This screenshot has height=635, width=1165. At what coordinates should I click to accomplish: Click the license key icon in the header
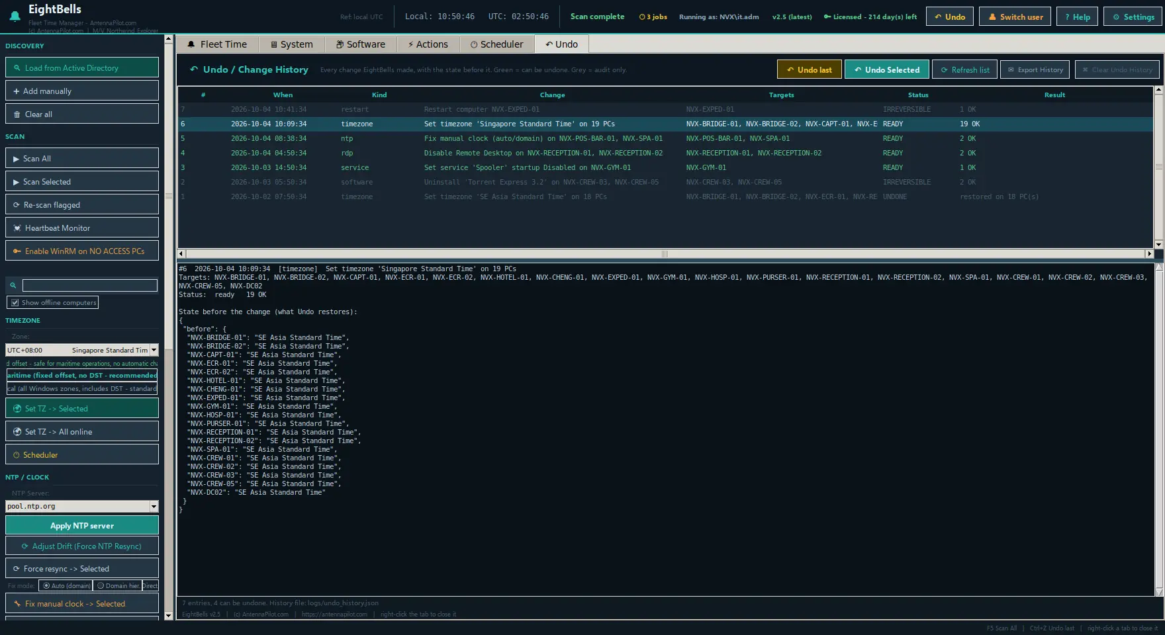827,17
